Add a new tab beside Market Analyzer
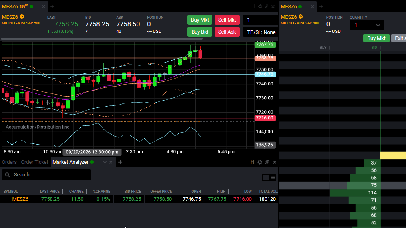 (120, 162)
